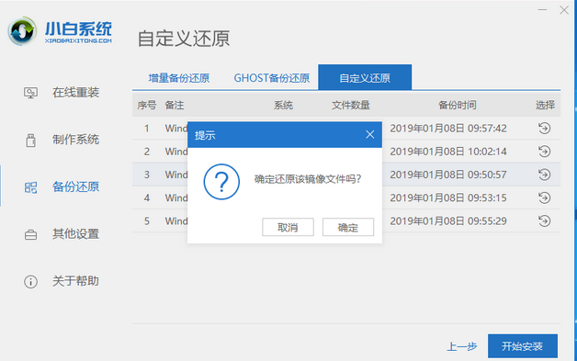Click the 制作系统 USB drive icon
The width and height of the screenshot is (577, 361).
tap(31, 140)
